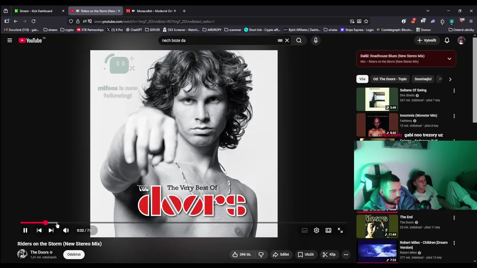Open The End video thumbnail
The height and width of the screenshot is (268, 477).
pos(377,226)
